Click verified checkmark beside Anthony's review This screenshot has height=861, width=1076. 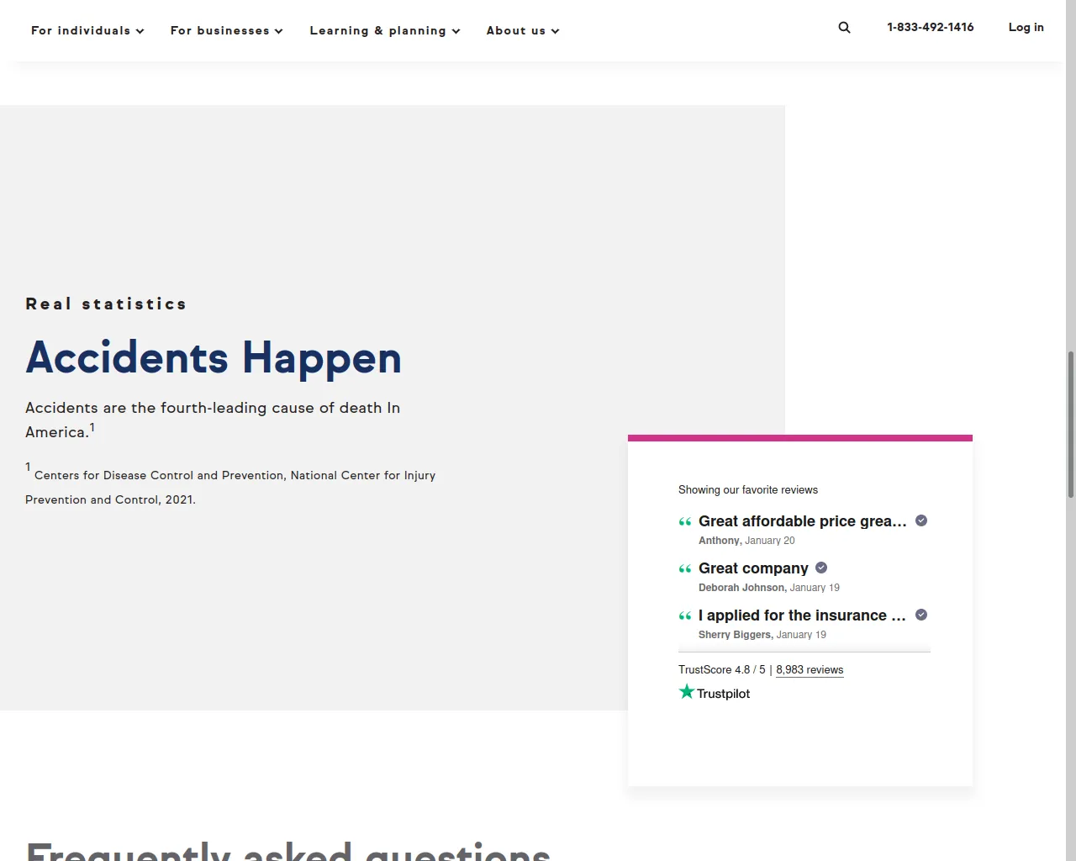tap(921, 520)
